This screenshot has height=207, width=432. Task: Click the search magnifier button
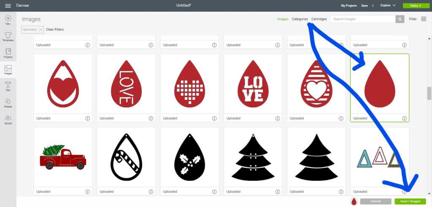[x=400, y=19]
